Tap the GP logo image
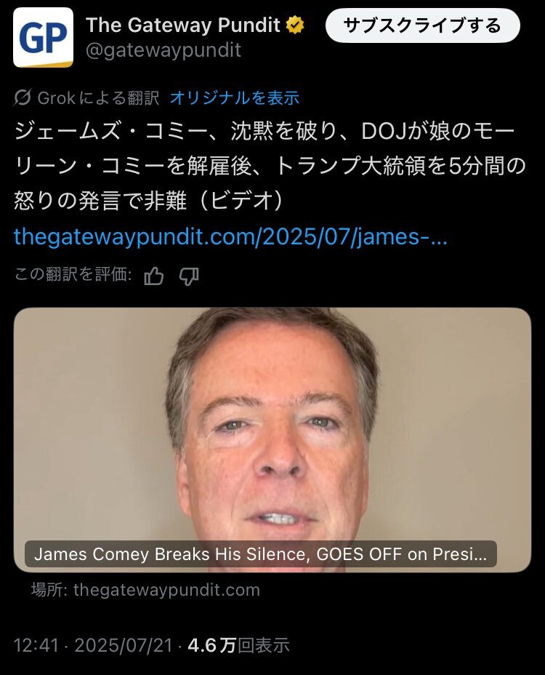Image resolution: width=545 pixels, height=675 pixels. coord(43,37)
